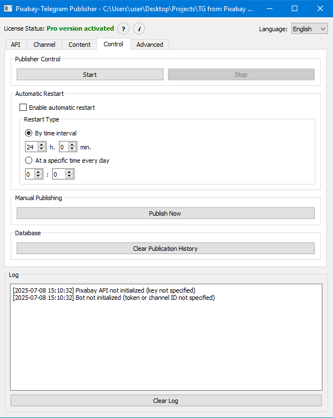Click the Publish Now button

[166, 213]
